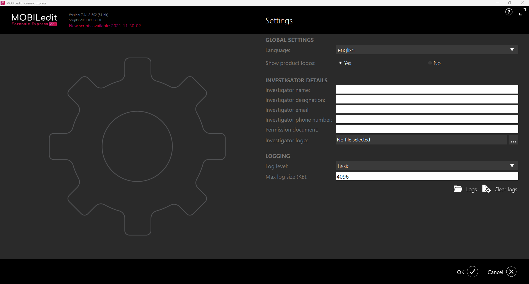529x284 pixels.
Task: Click the LOGGING heading
Action: click(278, 156)
